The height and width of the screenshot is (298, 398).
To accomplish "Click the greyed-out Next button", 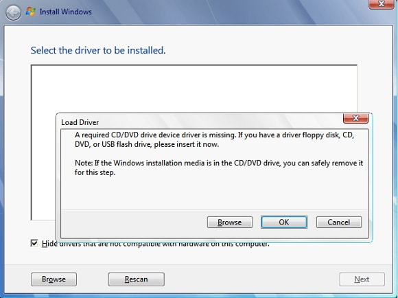I will click(362, 279).
